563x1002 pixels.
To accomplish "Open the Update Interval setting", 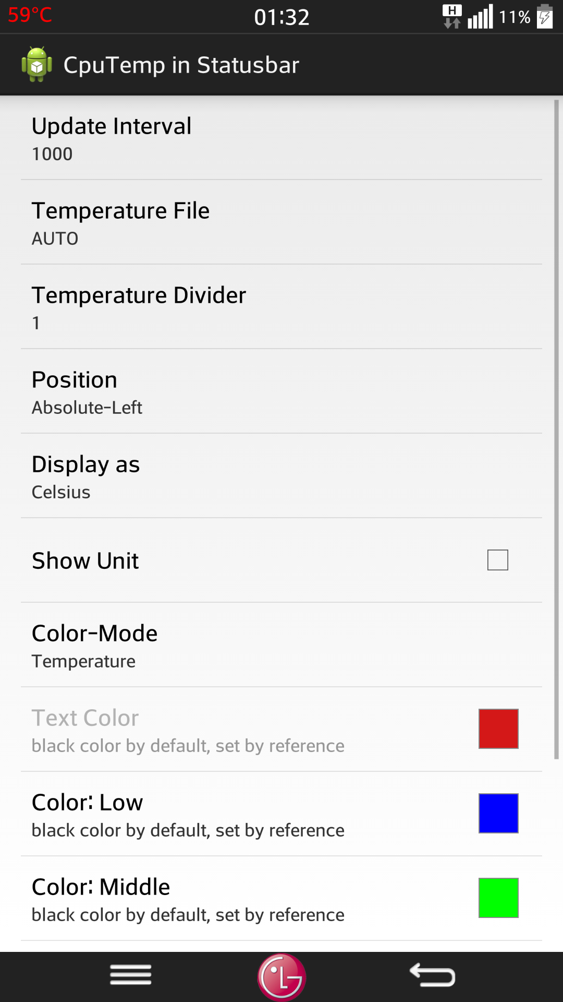I will click(281, 138).
